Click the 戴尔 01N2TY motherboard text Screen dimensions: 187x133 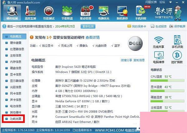(x=93, y=86)
